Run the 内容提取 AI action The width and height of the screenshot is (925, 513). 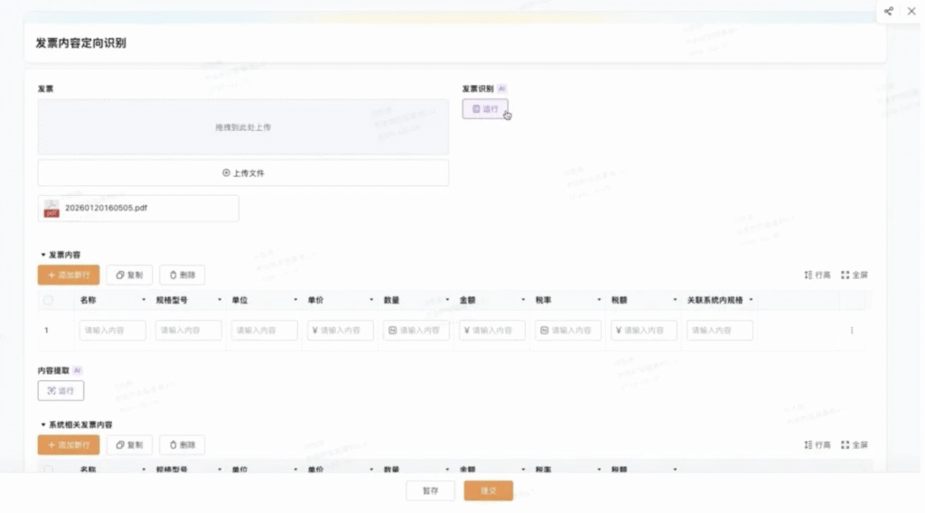(61, 390)
